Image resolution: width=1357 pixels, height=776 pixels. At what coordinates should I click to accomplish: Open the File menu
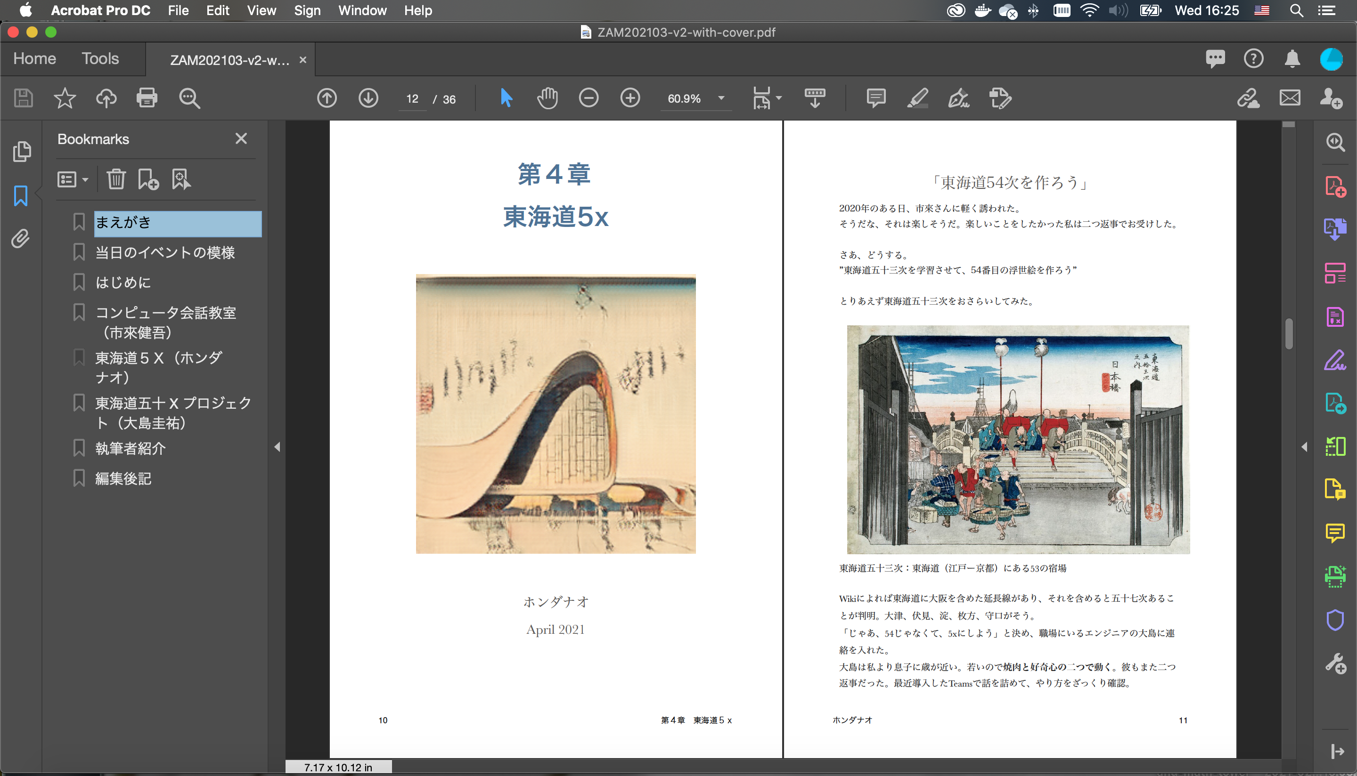pyautogui.click(x=178, y=11)
